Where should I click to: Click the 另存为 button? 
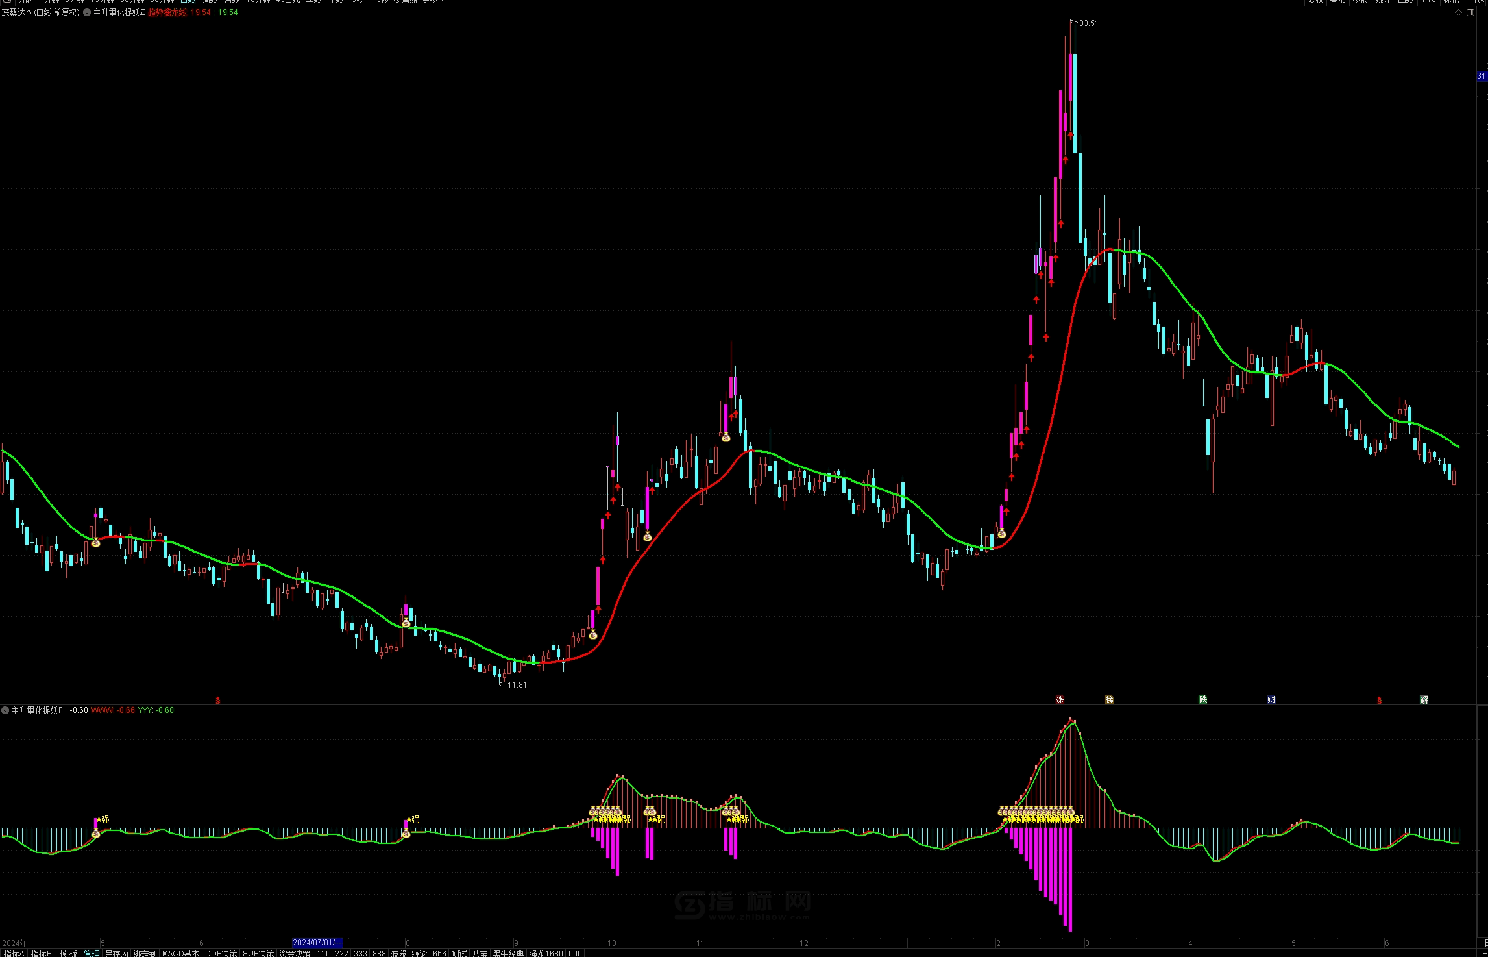(x=117, y=953)
